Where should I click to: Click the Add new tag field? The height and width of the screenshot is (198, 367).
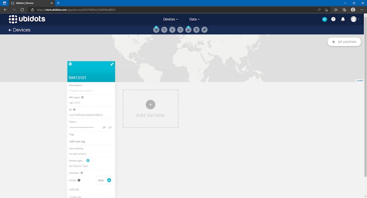[91, 141]
